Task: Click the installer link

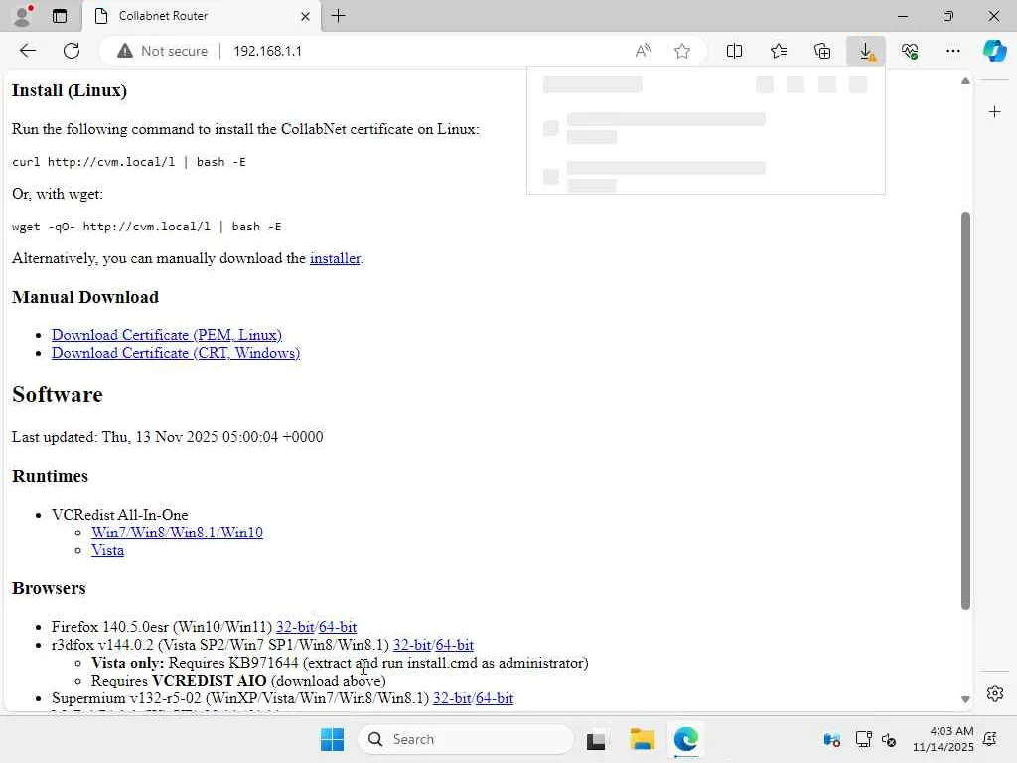Action: pos(335,258)
